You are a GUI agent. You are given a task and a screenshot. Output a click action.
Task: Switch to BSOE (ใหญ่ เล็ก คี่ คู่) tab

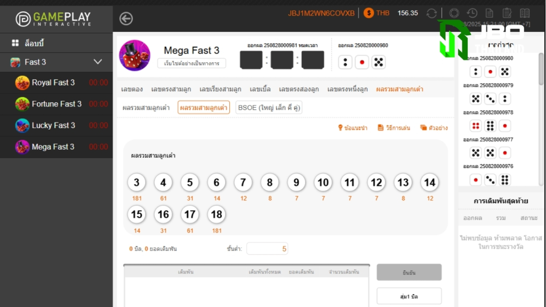tap(269, 108)
